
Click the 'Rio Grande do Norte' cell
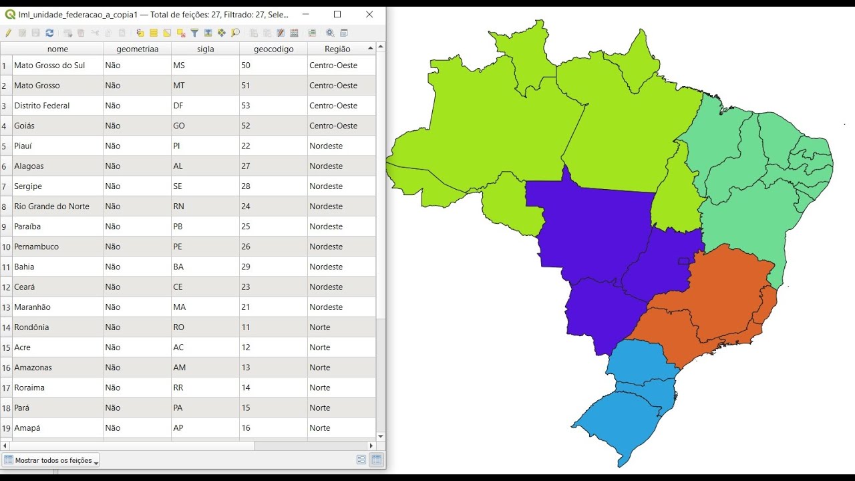coord(57,206)
